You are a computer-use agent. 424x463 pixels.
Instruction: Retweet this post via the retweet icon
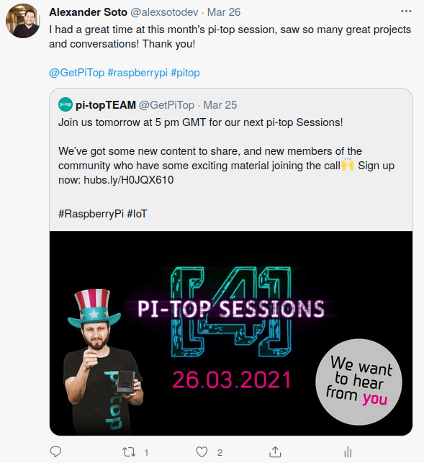129,451
